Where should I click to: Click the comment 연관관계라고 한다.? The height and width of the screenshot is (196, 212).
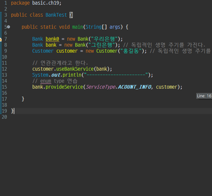[x=60, y=63]
